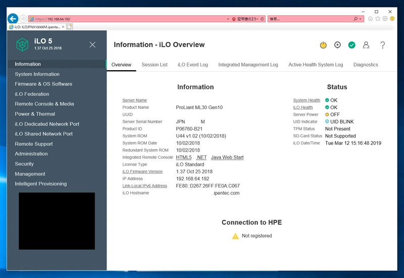Viewport: 404px width, 278px height.
Task: Open the browser home icon
Action: (370, 19)
